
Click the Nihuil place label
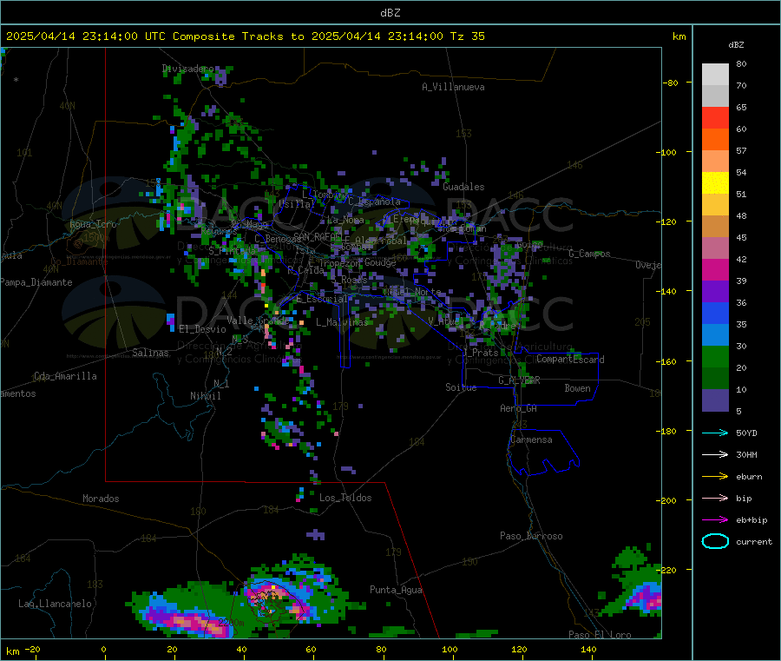tap(205, 396)
